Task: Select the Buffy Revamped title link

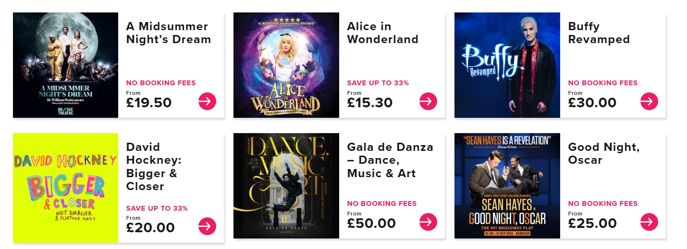Action: pyautogui.click(x=599, y=33)
